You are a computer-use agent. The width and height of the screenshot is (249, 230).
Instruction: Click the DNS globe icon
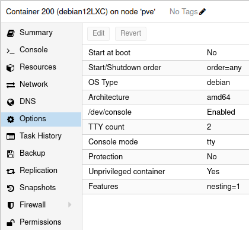11,102
